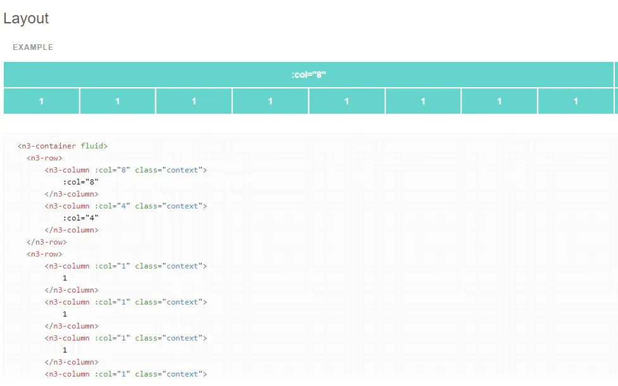This screenshot has height=386, width=618.
Task: Click the Layout page heading
Action: coord(26,18)
